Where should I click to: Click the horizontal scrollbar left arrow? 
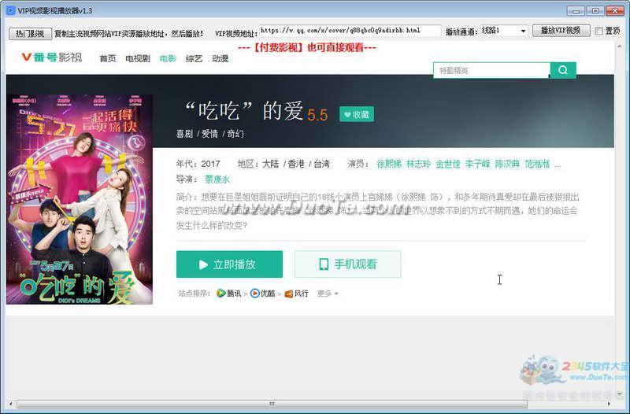[x=10, y=404]
